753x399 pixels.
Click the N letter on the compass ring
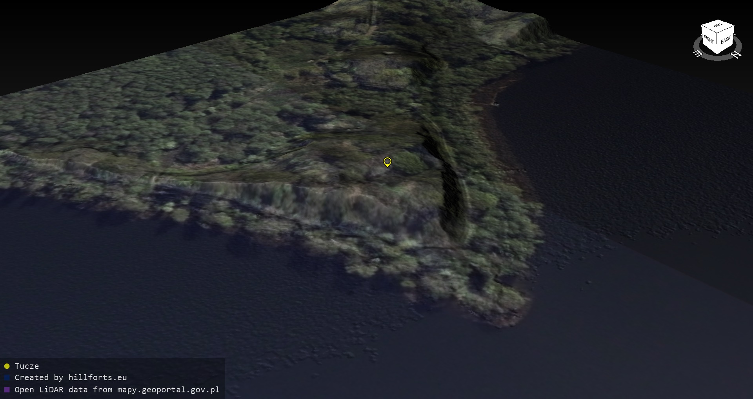(x=737, y=55)
